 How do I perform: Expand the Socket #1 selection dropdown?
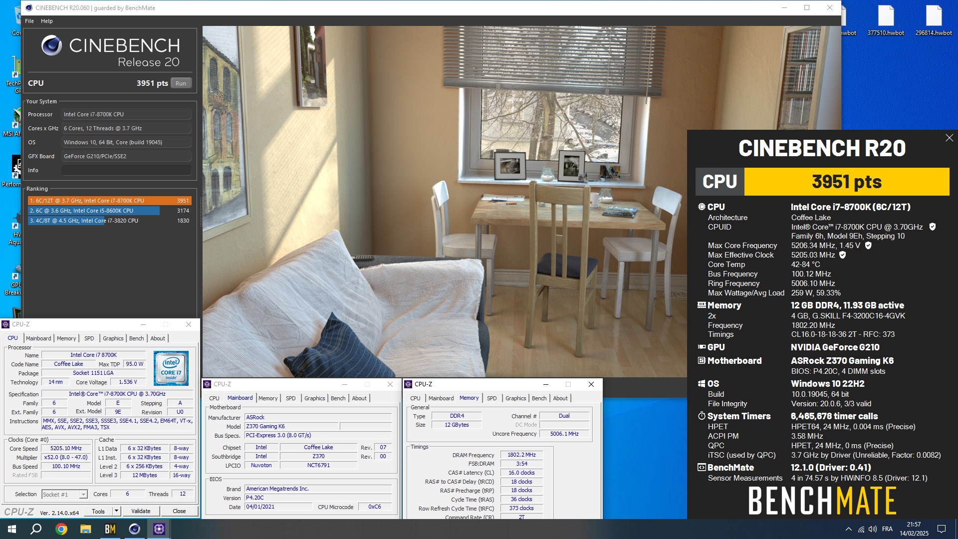click(83, 494)
